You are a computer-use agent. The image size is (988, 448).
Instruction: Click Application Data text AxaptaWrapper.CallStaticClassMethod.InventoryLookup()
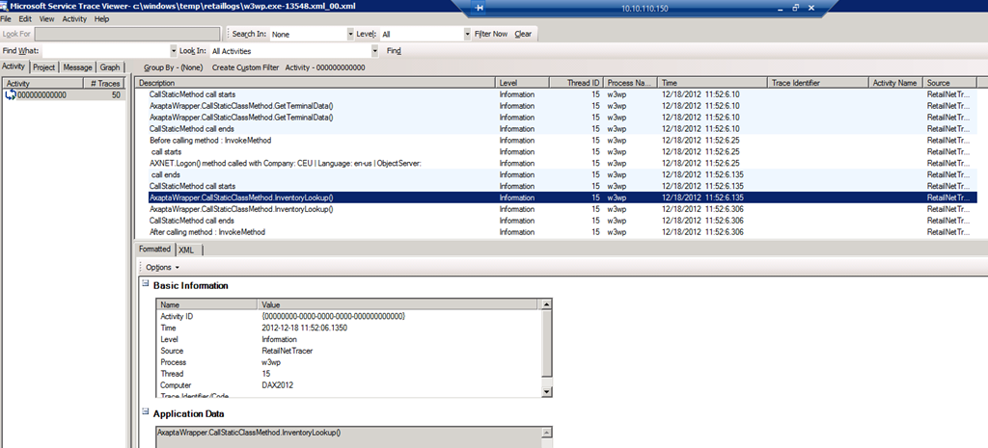click(249, 433)
